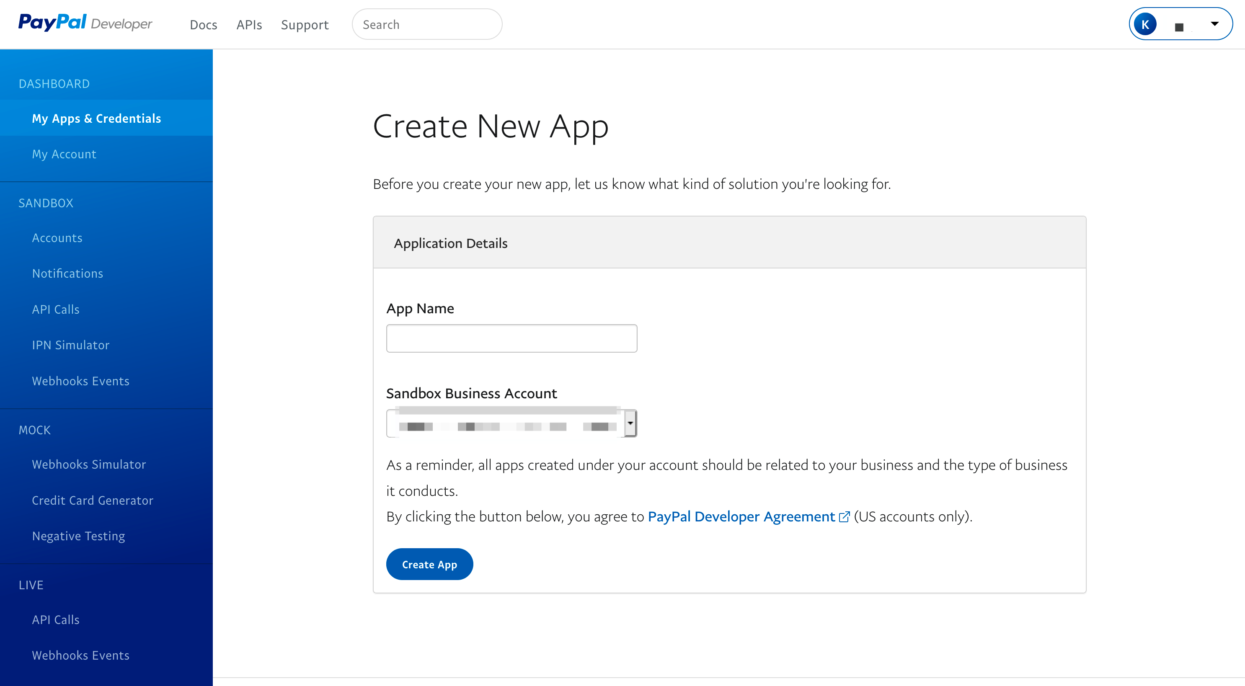Viewport: 1245px width, 686px height.
Task: Open the PayPal Developer Agreement link
Action: coord(741,516)
